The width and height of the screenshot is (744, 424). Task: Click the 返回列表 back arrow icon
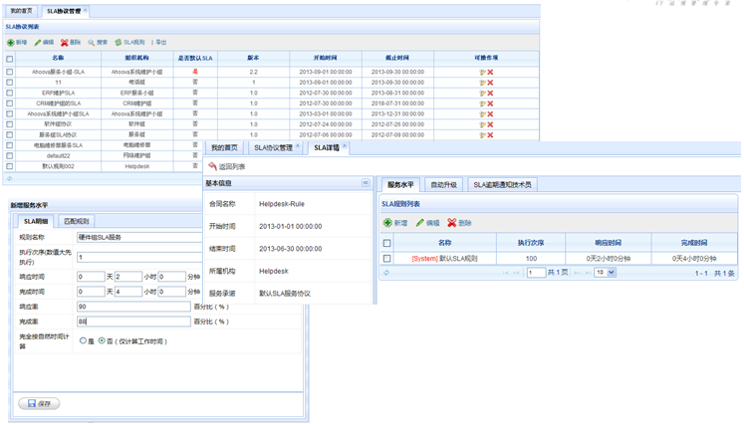pyautogui.click(x=213, y=167)
